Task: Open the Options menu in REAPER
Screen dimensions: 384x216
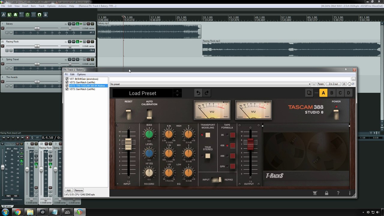Action: tap(51, 6)
